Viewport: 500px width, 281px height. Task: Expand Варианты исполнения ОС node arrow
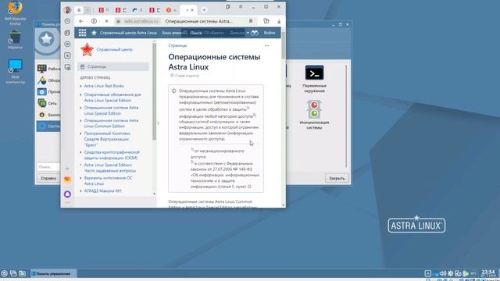click(x=81, y=178)
